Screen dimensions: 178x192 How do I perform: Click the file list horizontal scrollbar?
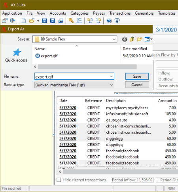click(x=87, y=67)
